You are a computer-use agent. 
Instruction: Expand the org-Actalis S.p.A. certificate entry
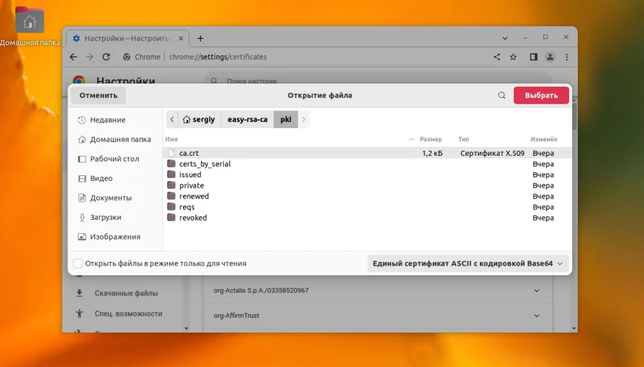click(536, 290)
